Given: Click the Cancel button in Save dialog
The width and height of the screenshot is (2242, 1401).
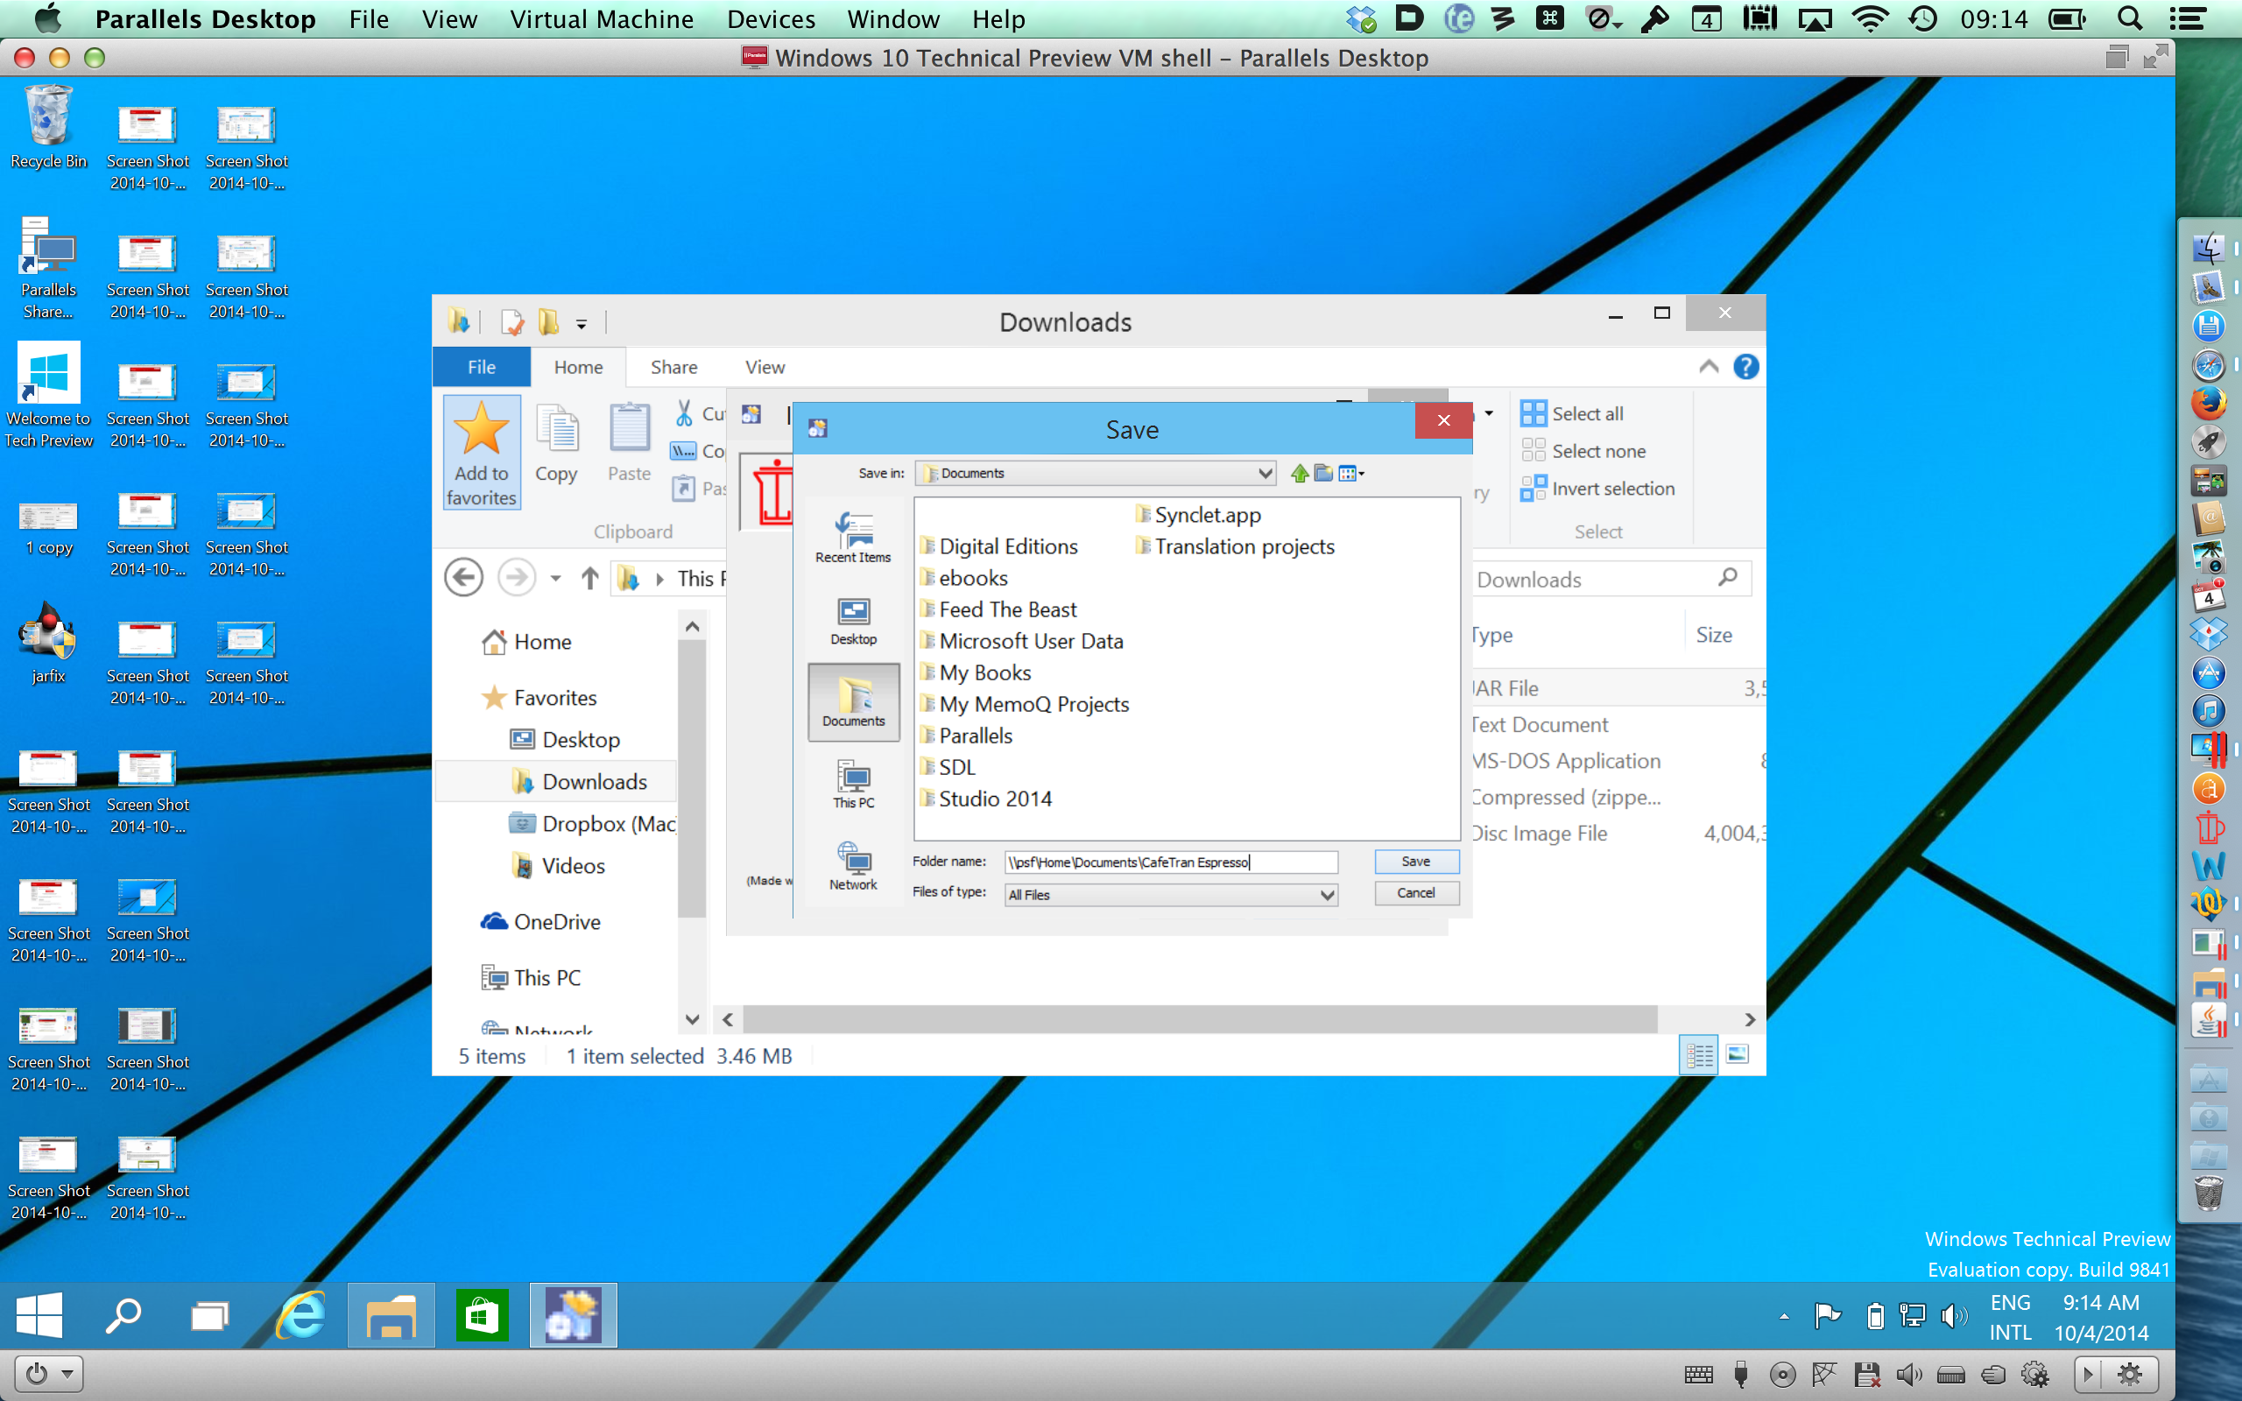Looking at the screenshot, I should [x=1415, y=893].
